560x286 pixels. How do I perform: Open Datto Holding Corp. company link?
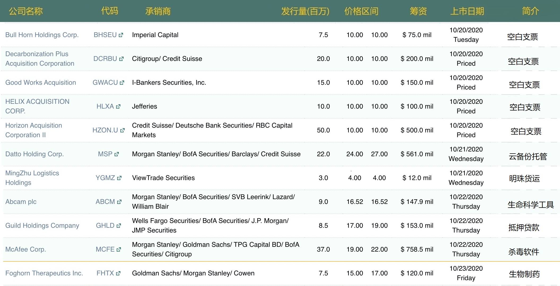tap(34, 154)
